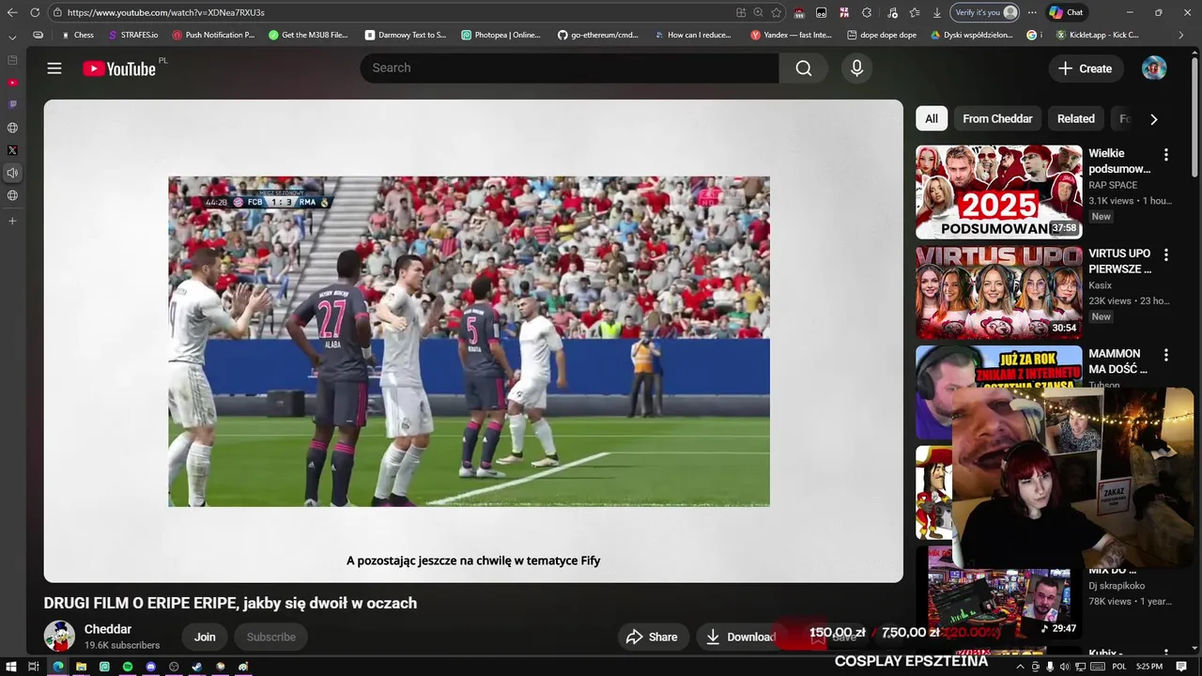Click sidebar speaker sound icon
The width and height of the screenshot is (1202, 676).
[12, 173]
